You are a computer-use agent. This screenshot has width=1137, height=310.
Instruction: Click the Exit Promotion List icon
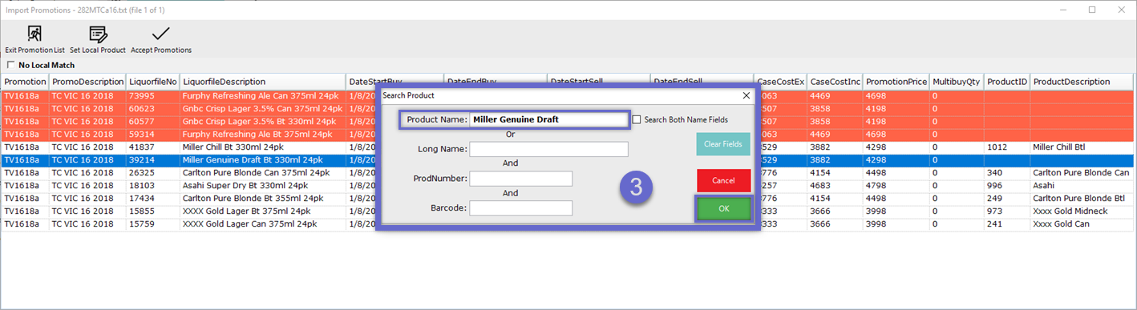[x=34, y=34]
